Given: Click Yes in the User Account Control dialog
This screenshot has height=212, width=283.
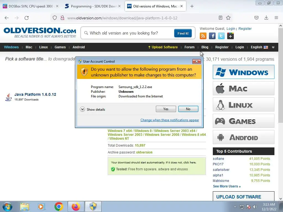Looking at the screenshot, I should point(166,109).
